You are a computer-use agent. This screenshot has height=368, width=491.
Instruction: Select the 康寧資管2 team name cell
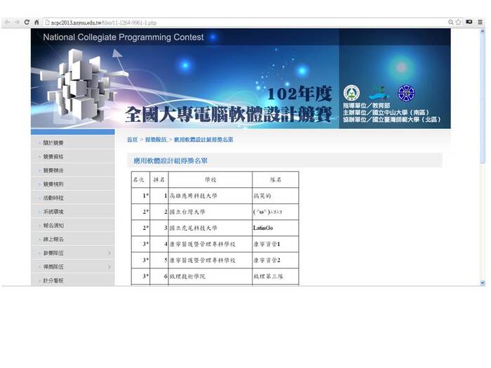[276, 260]
